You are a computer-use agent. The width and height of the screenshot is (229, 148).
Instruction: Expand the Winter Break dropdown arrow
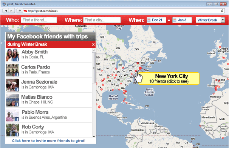pyautogui.click(x=223, y=20)
